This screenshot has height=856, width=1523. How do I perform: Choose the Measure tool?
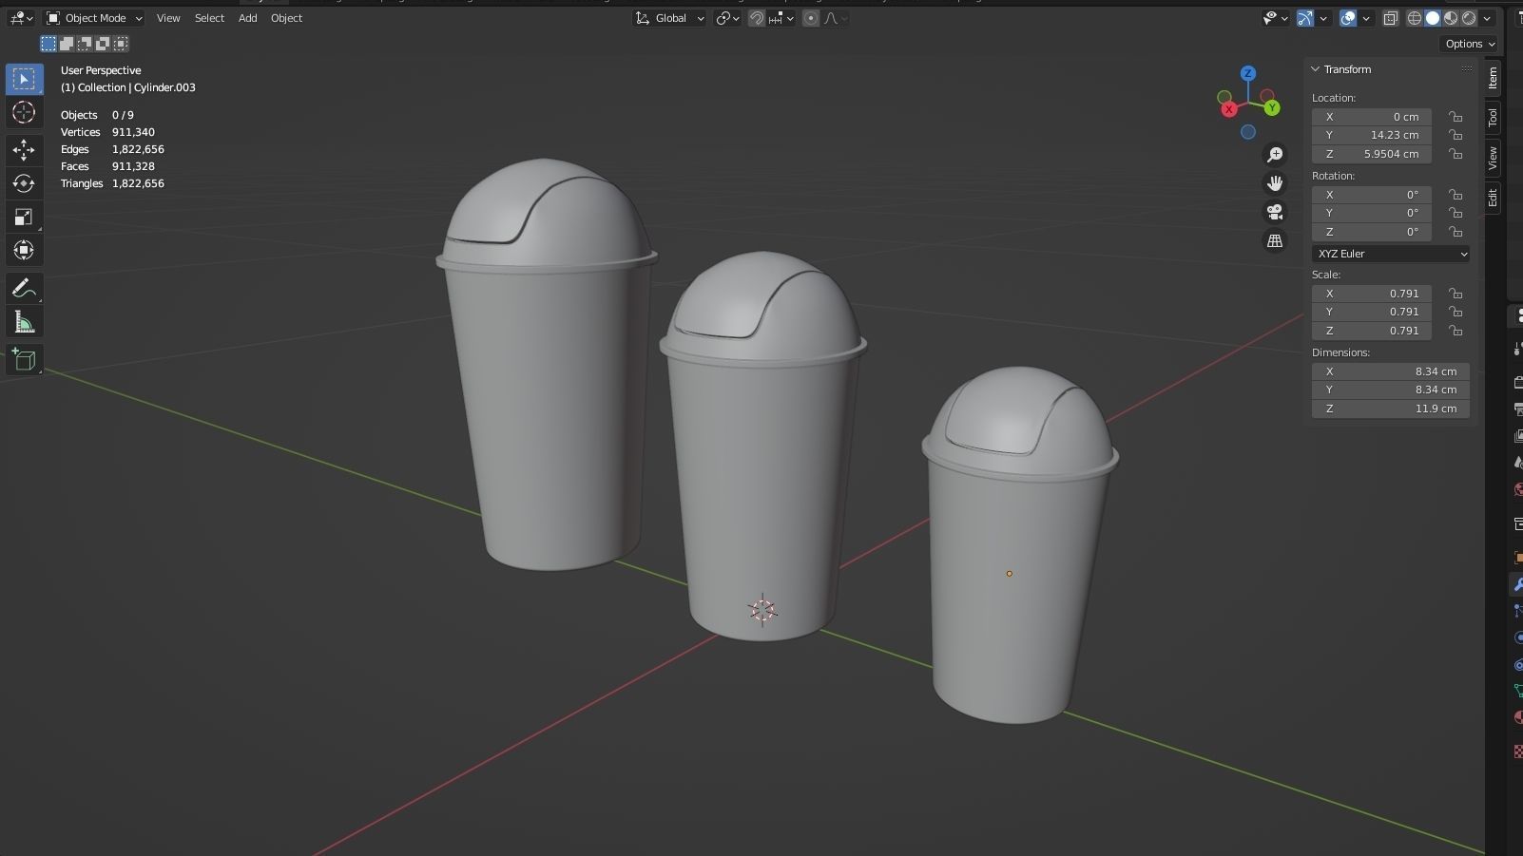pyautogui.click(x=24, y=323)
